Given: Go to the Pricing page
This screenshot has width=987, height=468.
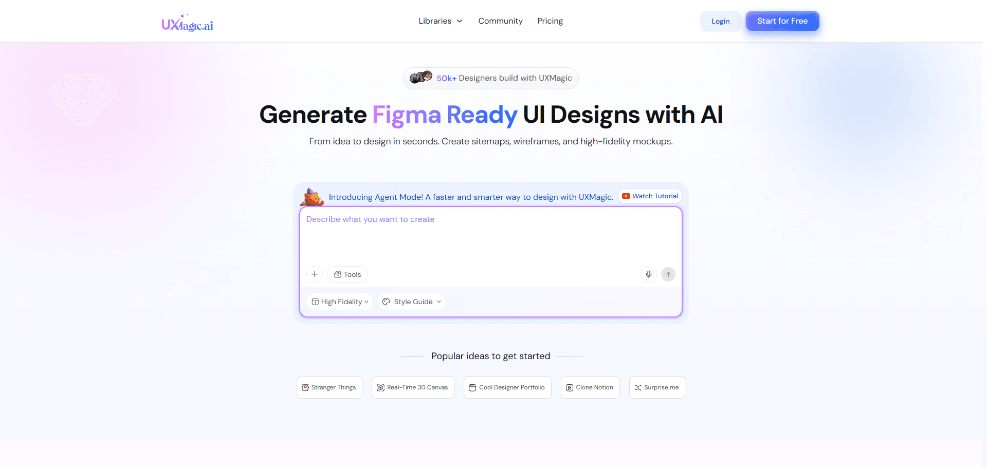Looking at the screenshot, I should [x=550, y=21].
